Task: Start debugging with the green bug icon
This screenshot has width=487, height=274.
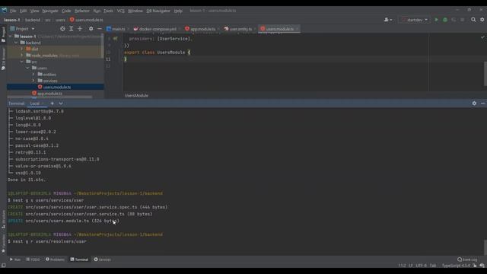Action: click(445, 20)
